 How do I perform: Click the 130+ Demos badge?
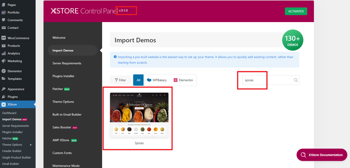293,40
